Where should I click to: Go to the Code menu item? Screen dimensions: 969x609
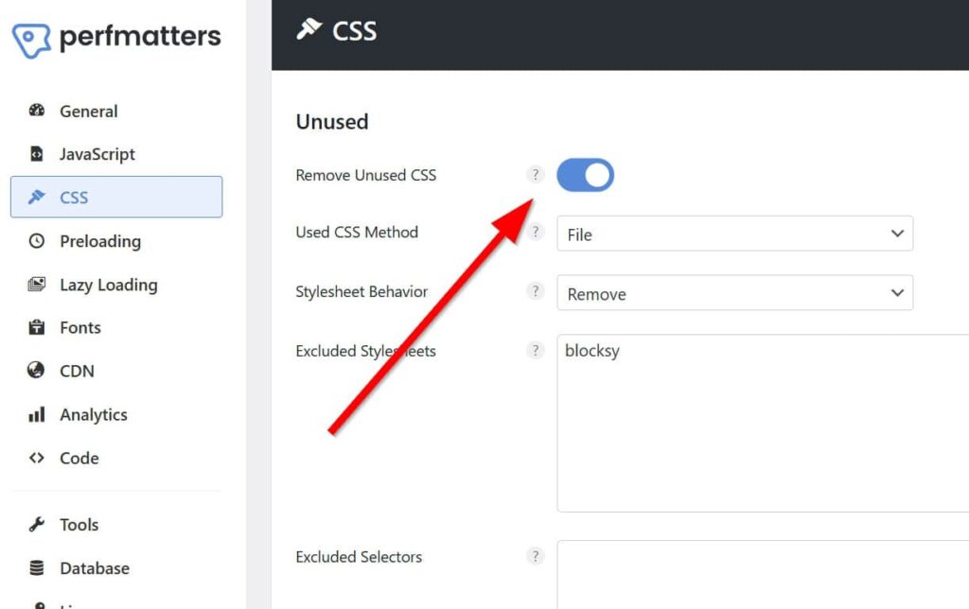click(79, 458)
